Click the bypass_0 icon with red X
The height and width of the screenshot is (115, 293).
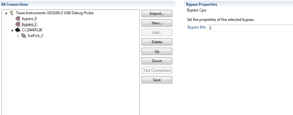18,19
